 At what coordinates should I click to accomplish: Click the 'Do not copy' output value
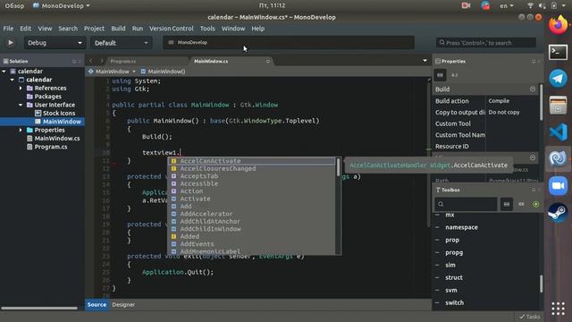click(x=504, y=113)
